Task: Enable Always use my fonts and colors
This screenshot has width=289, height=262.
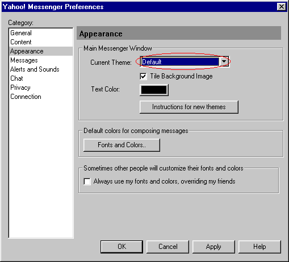Action: pyautogui.click(x=87, y=181)
